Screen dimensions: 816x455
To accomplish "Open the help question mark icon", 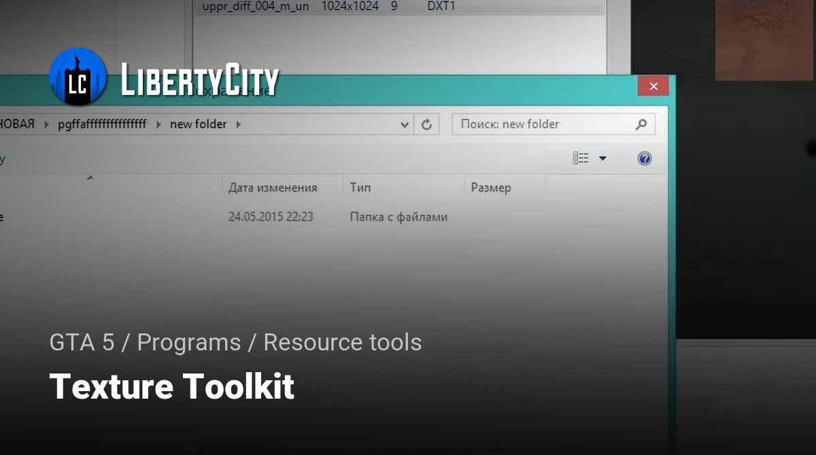I will [x=645, y=158].
